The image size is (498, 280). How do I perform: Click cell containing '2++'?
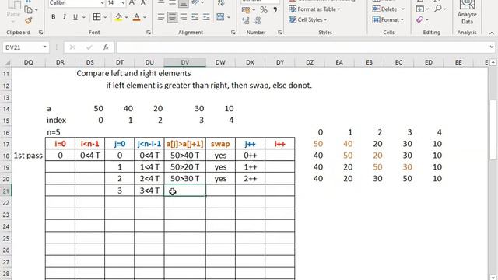point(250,179)
